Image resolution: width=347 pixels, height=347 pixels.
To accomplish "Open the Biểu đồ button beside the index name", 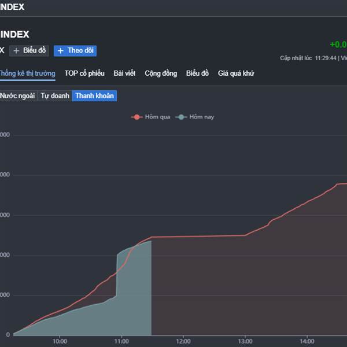I will tap(30, 51).
